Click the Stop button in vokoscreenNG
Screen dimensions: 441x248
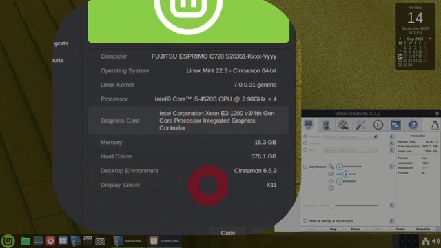(333, 229)
